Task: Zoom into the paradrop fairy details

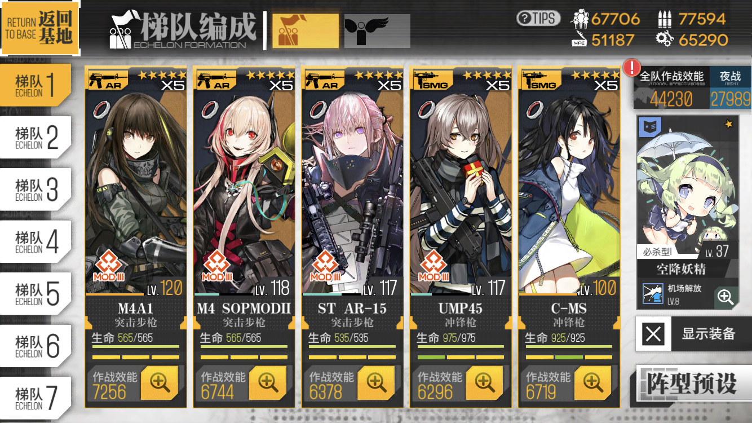Action: (x=726, y=297)
